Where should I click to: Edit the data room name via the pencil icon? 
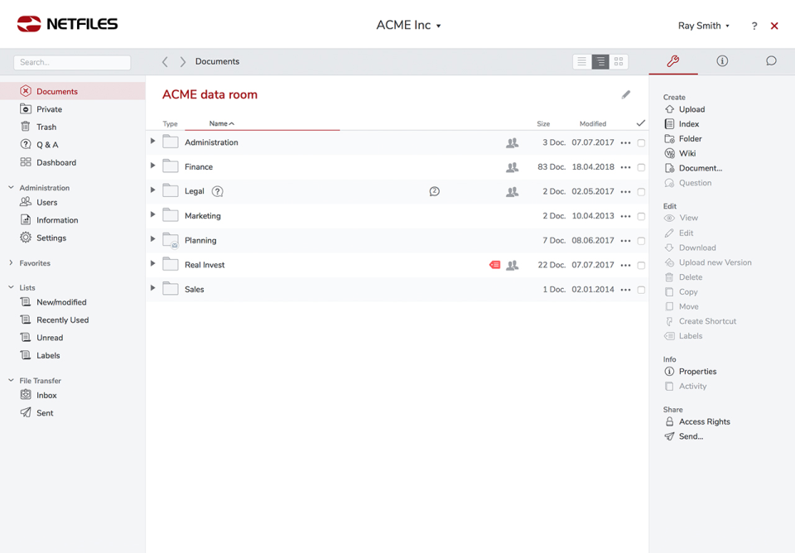[x=627, y=94]
